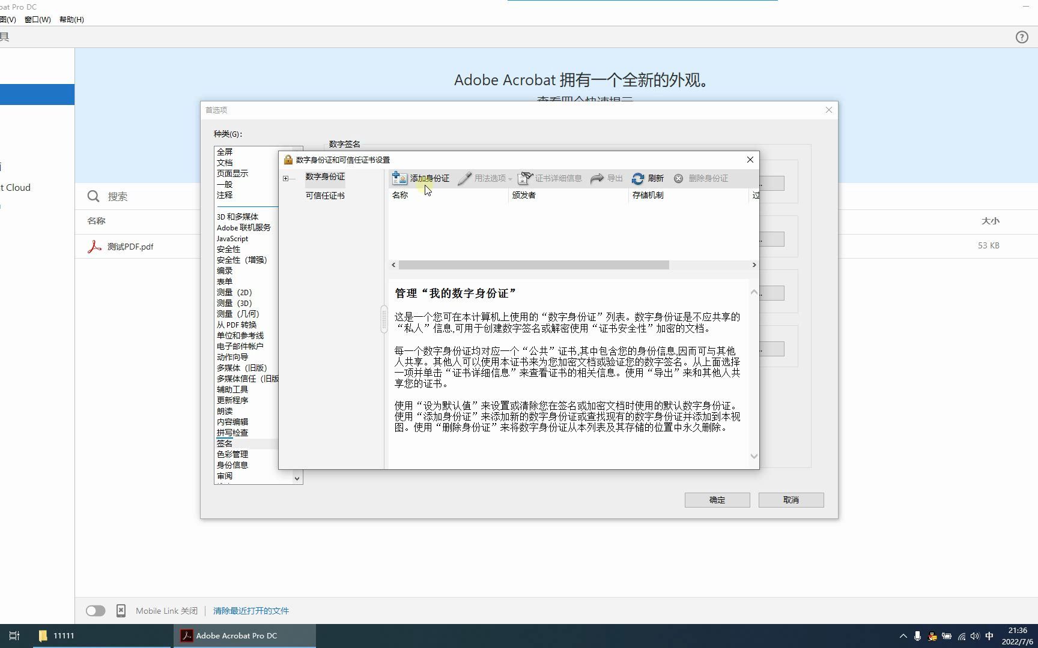Click the horizontal scrollbar's right arrow
1038x648 pixels.
click(x=754, y=265)
